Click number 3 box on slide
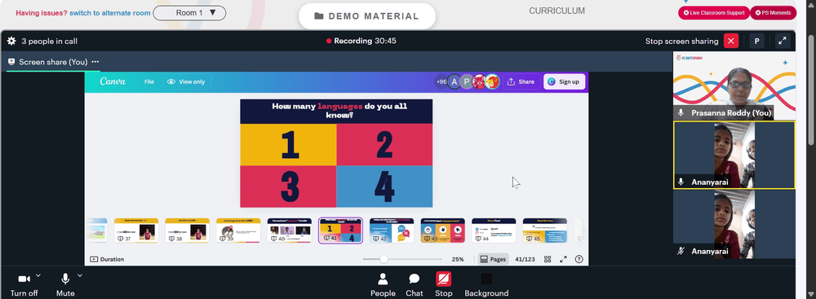 point(288,186)
